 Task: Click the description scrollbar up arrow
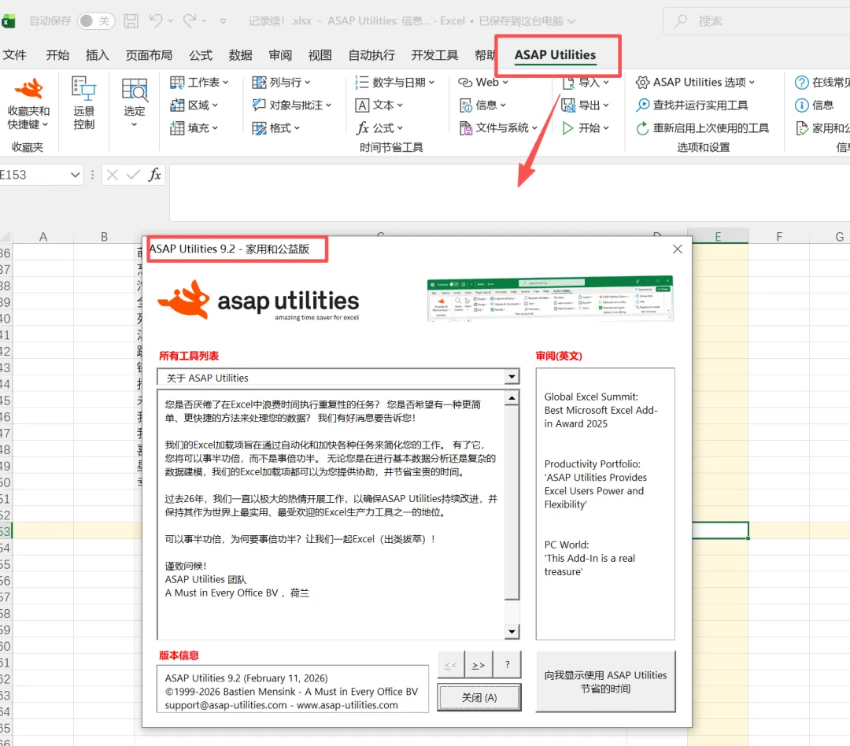coord(512,398)
